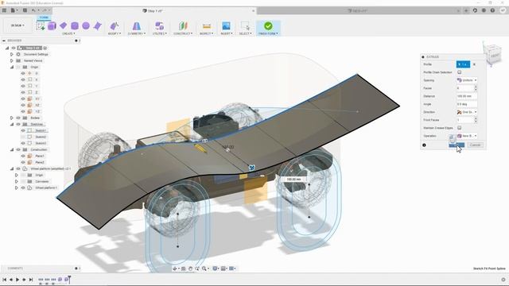Toggle visibility of Plane1
This screenshot has width=509, height=286.
[23, 156]
